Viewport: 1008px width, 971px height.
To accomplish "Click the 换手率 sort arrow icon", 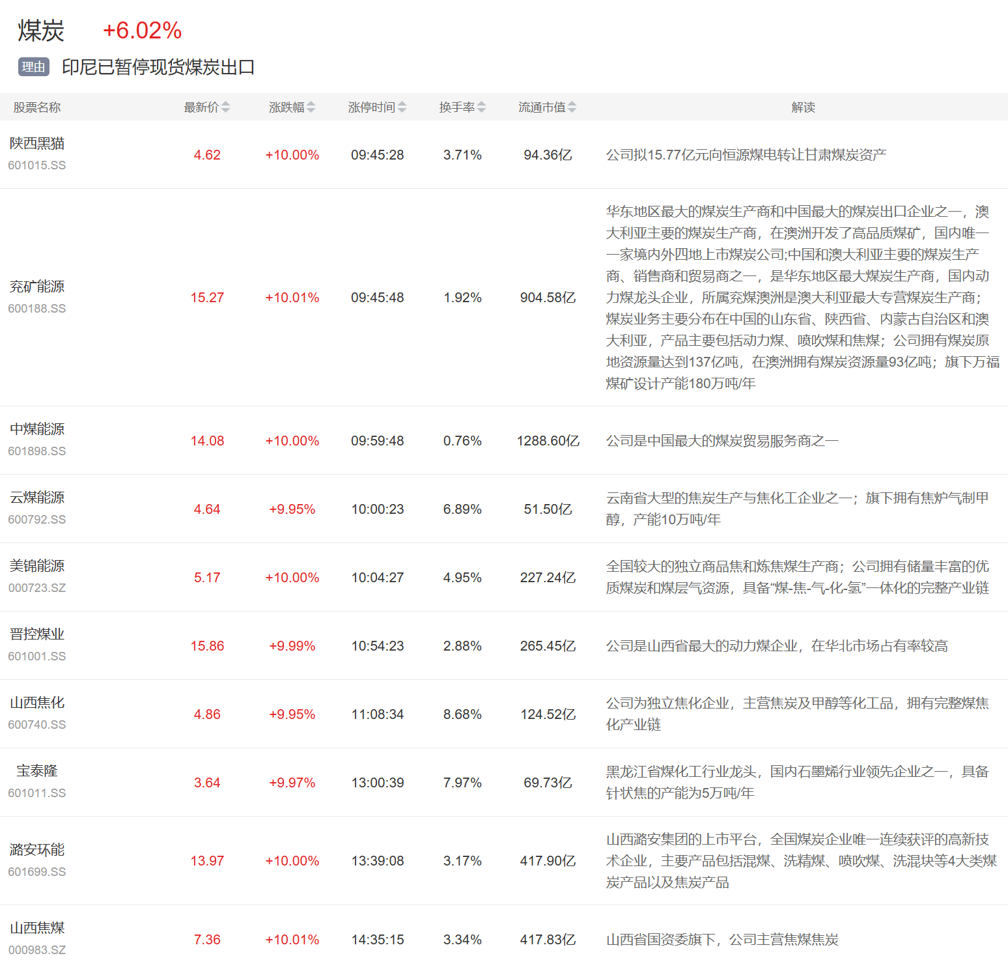I will pyautogui.click(x=481, y=107).
